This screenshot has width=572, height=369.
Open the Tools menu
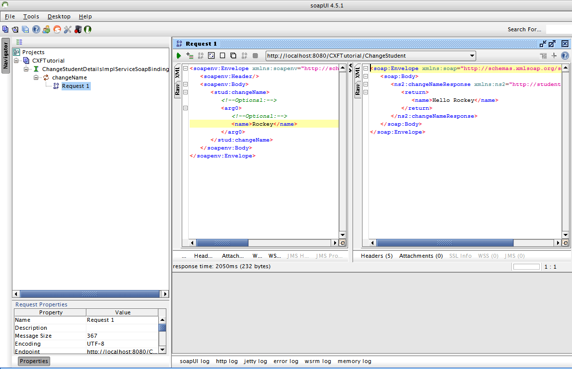coord(31,16)
